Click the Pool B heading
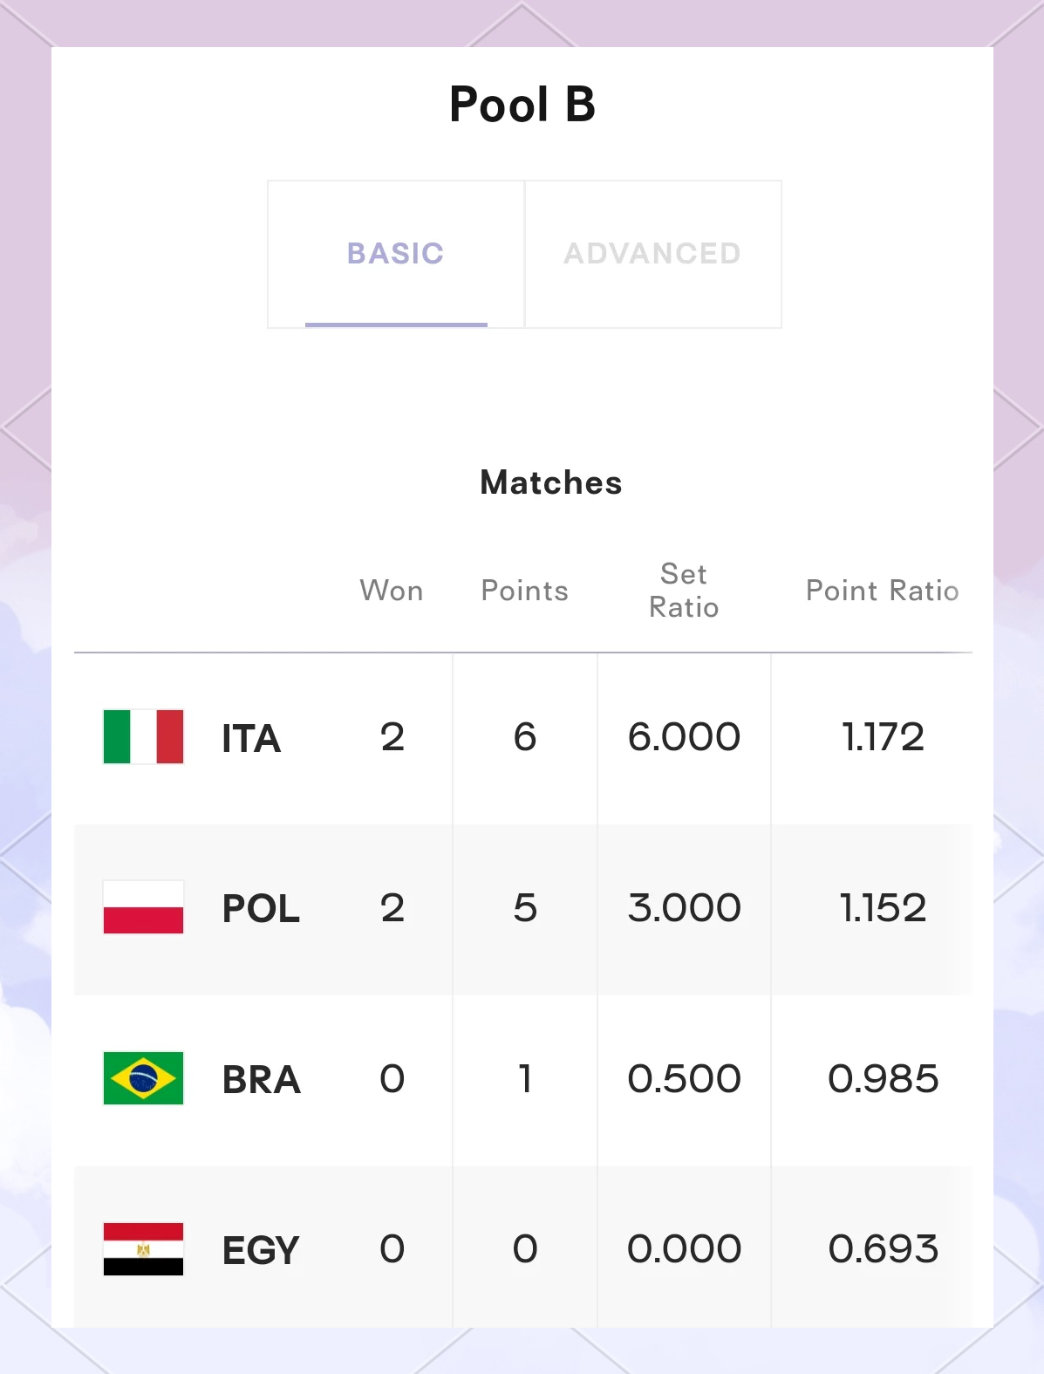Screen dimensions: 1044x1374 pos(522,105)
